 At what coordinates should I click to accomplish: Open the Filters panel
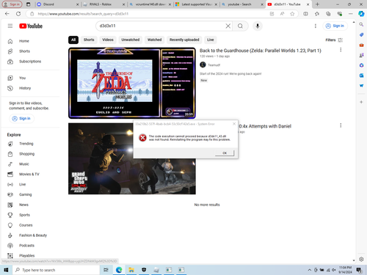point(334,40)
